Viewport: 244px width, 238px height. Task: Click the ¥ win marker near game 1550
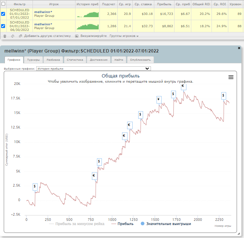[159, 99]
